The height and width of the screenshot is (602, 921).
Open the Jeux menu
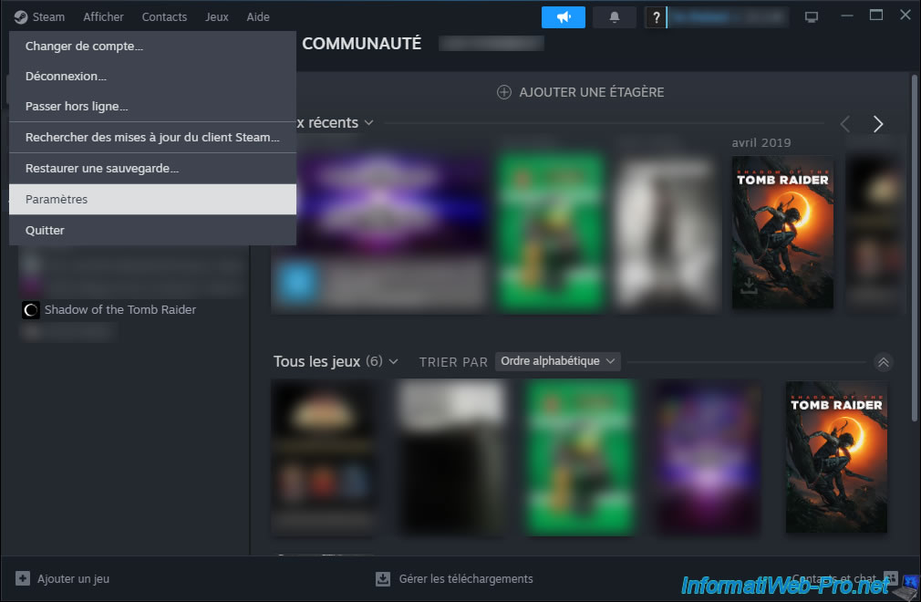217,17
